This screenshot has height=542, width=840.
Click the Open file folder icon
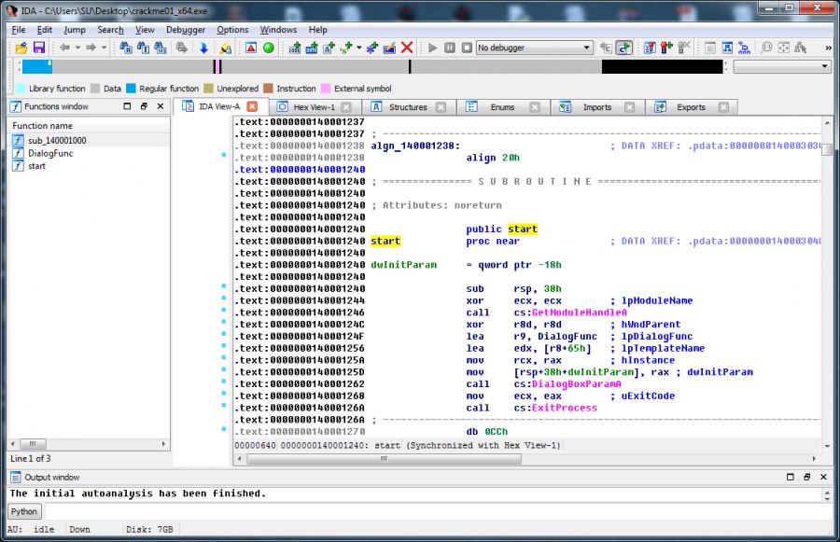pyautogui.click(x=21, y=48)
